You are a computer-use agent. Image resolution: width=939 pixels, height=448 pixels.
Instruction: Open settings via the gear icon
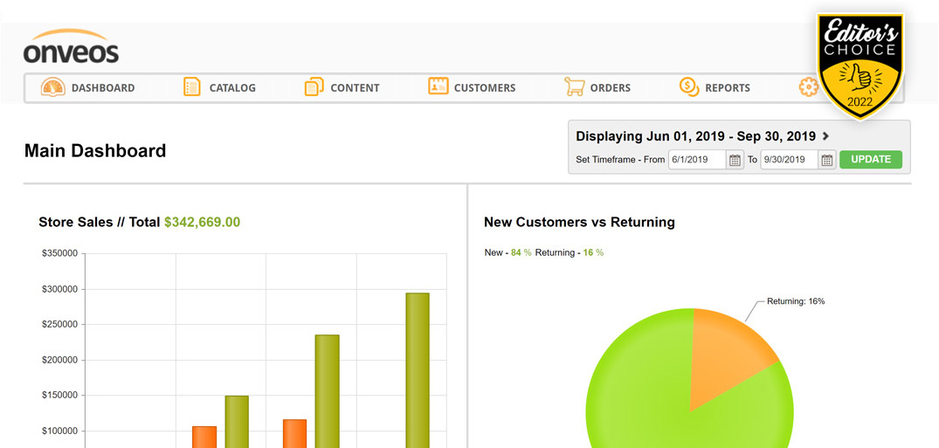click(x=809, y=87)
